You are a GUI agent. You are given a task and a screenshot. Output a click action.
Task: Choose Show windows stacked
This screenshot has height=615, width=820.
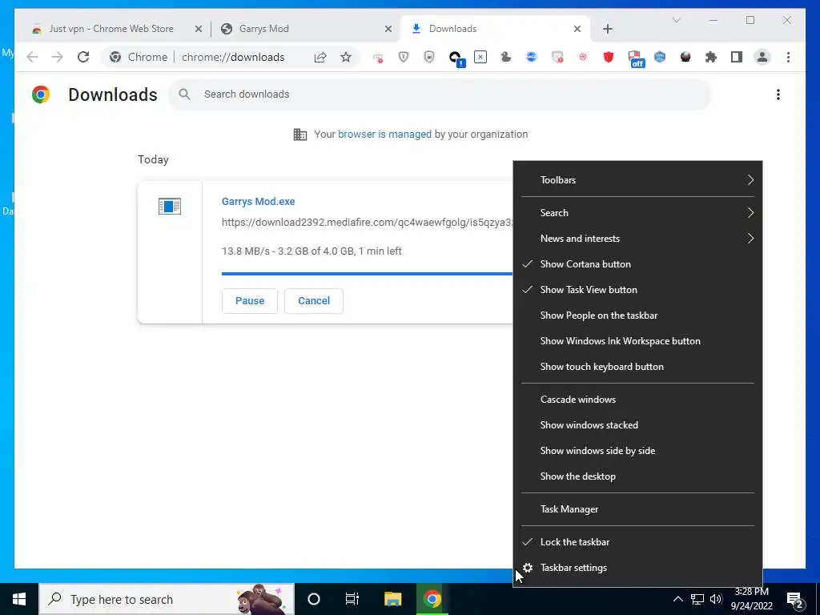(637, 425)
